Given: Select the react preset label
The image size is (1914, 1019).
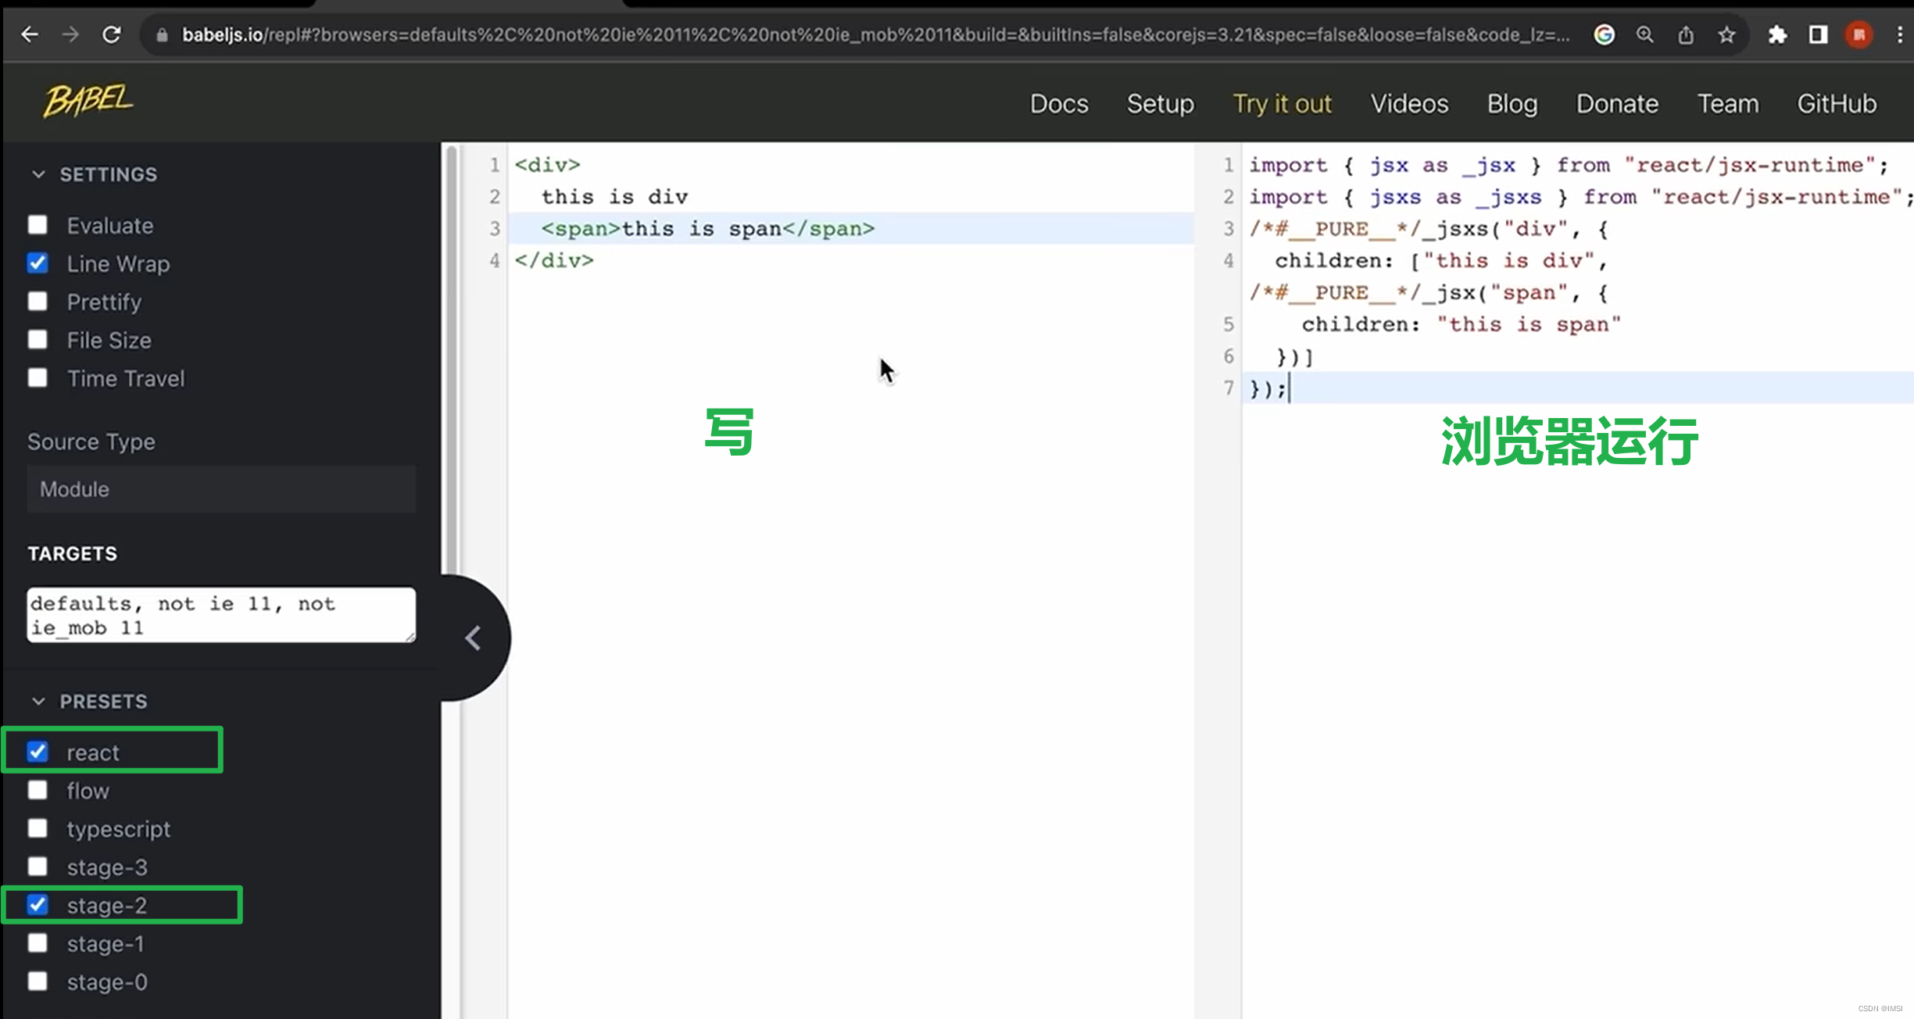Looking at the screenshot, I should [x=92, y=752].
